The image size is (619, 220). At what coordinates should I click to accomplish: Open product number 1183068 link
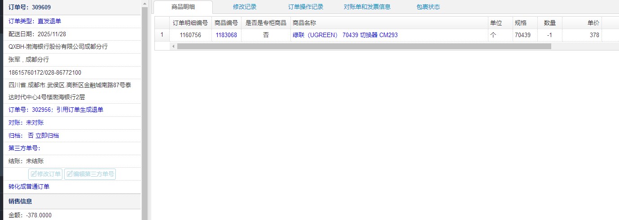[x=226, y=35]
